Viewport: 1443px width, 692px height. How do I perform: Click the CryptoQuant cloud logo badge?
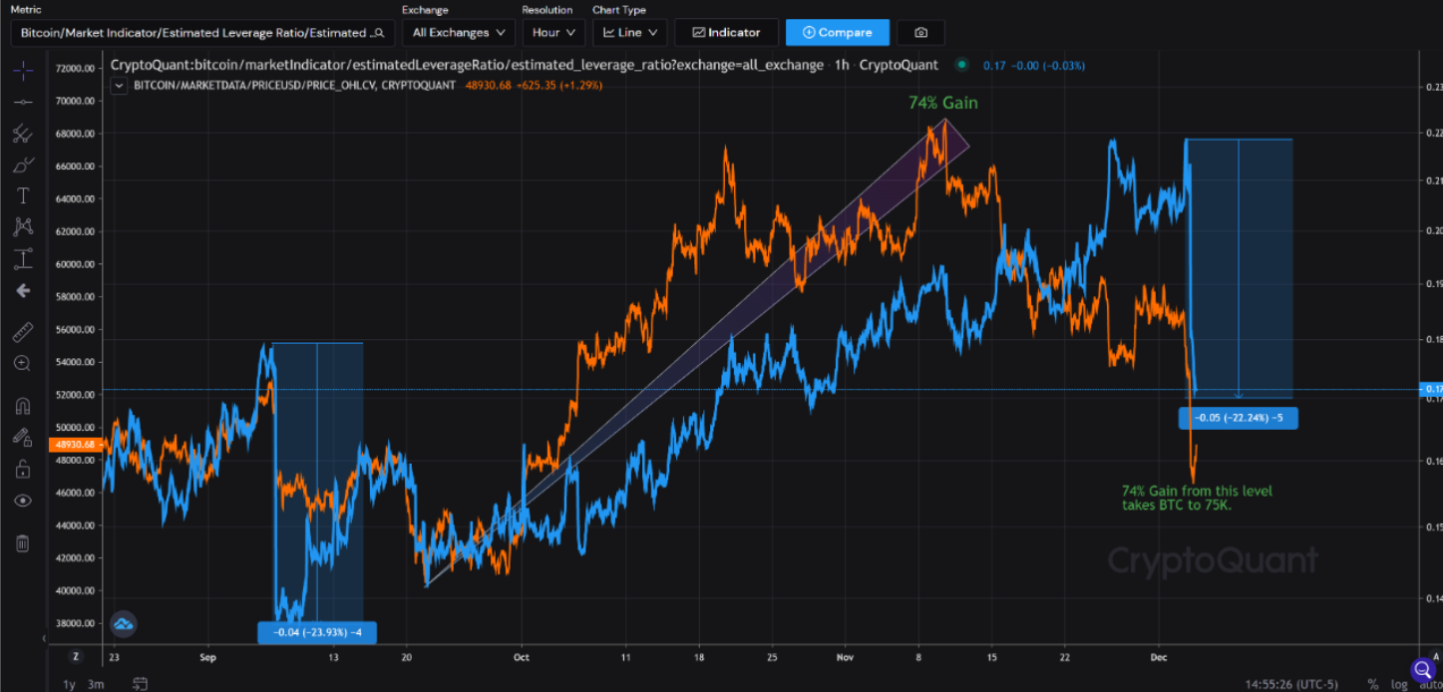click(124, 624)
